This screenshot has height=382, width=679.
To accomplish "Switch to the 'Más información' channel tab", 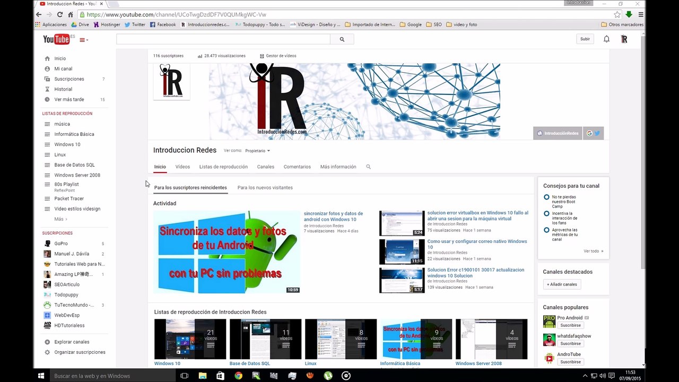I will pos(338,167).
